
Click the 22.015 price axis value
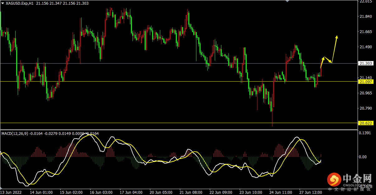[365, 2]
